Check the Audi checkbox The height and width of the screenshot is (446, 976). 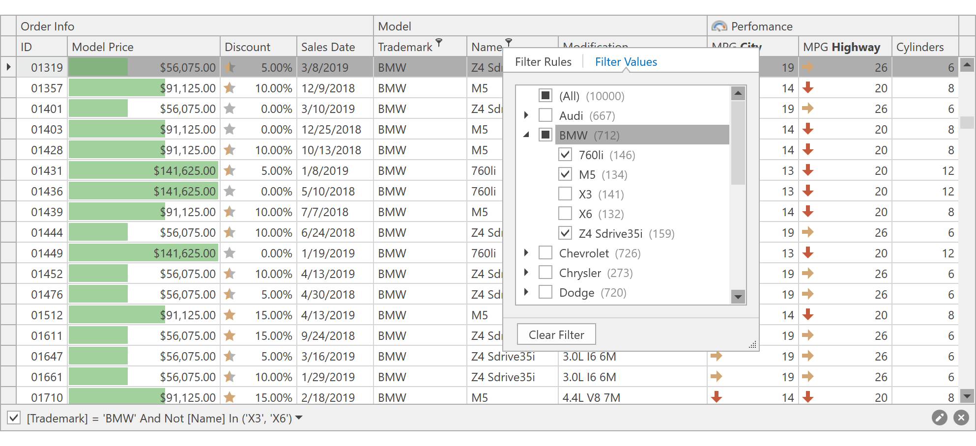coord(545,115)
